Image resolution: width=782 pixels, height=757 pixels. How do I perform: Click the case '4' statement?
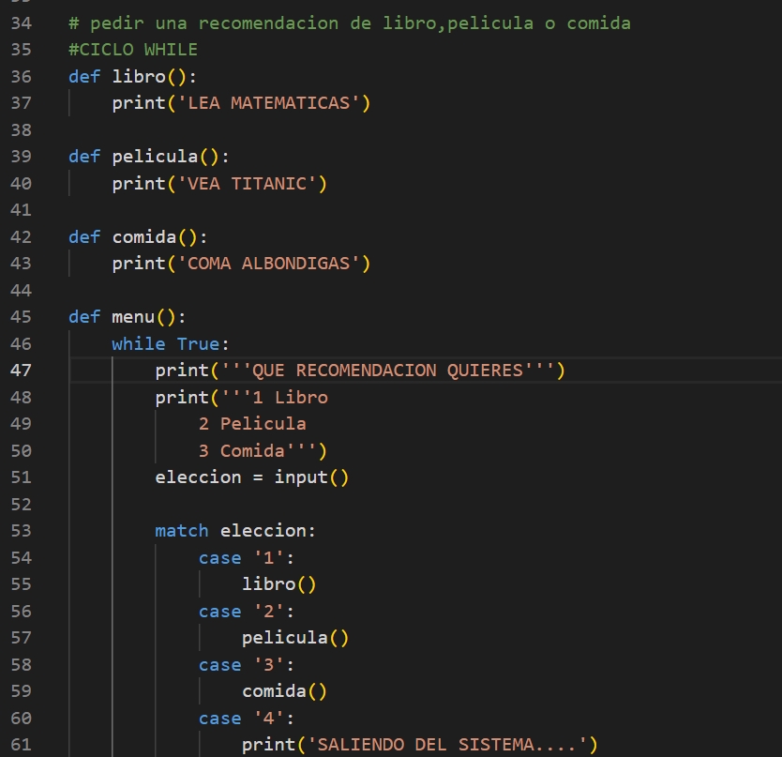246,719
